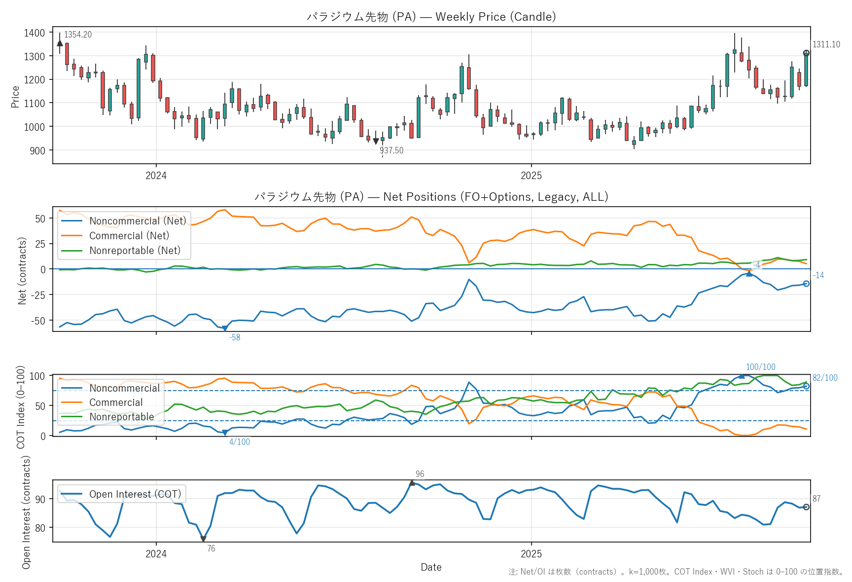Viewport: 852px width, 582px height.
Task: Click the orange Commercial swatch in the COT Index legend
Action: click(x=71, y=402)
